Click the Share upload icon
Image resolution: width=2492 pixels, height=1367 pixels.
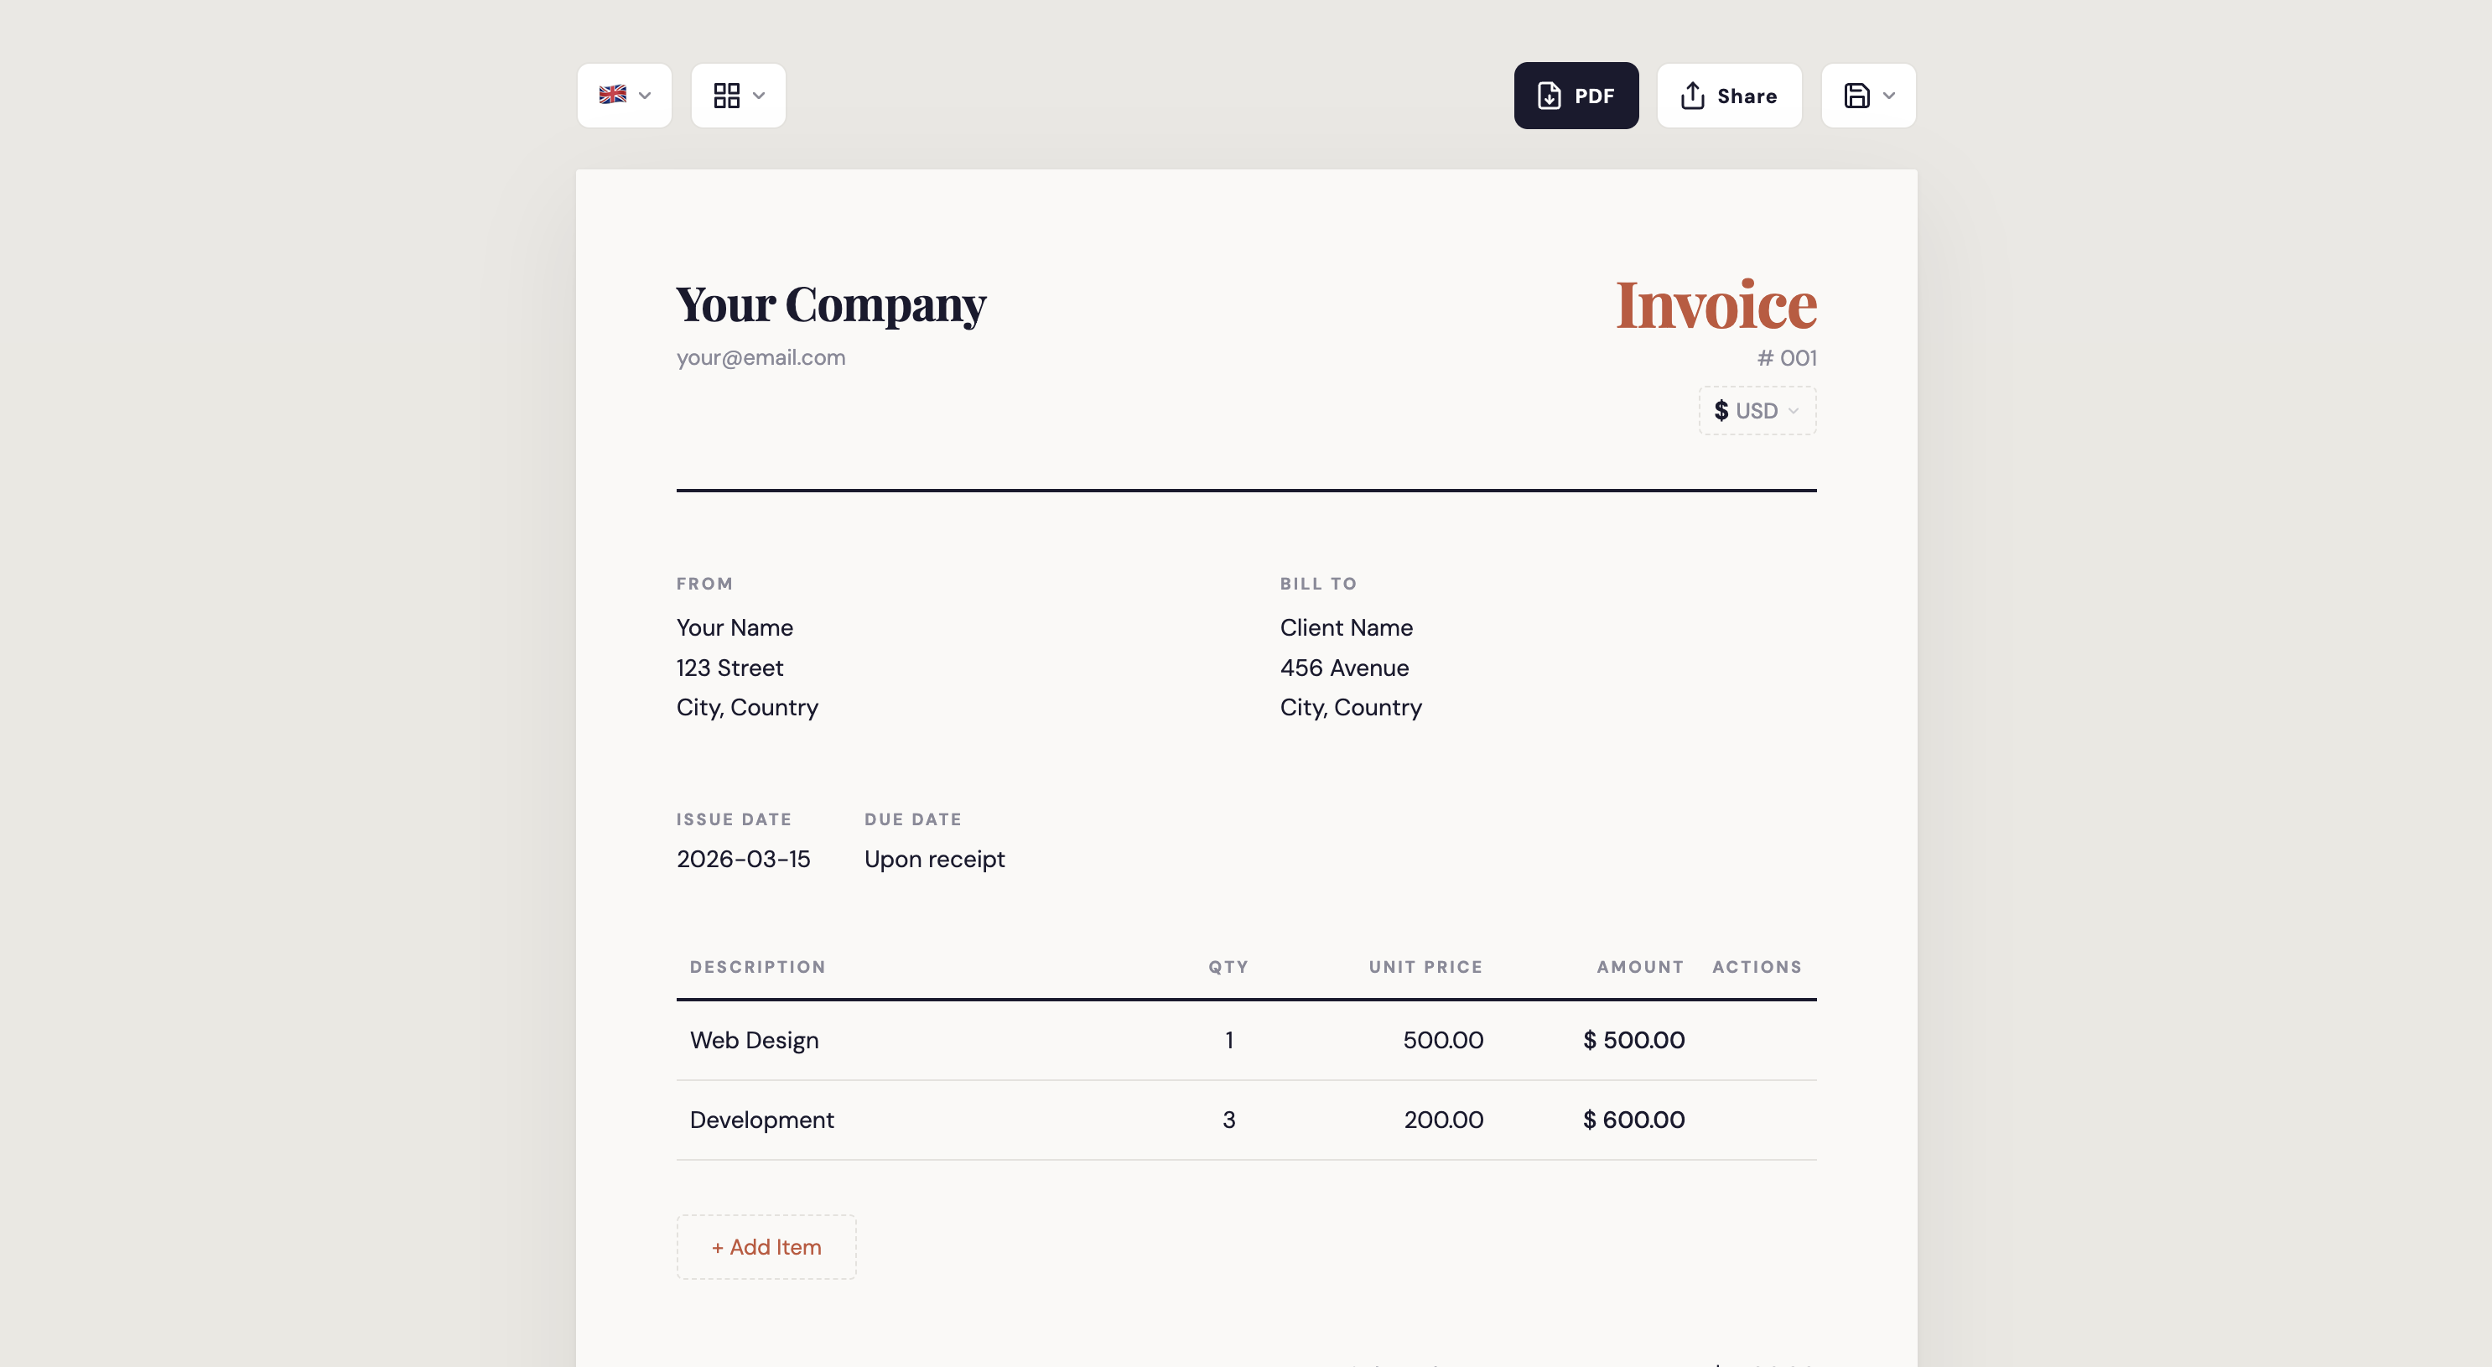[x=1692, y=95]
